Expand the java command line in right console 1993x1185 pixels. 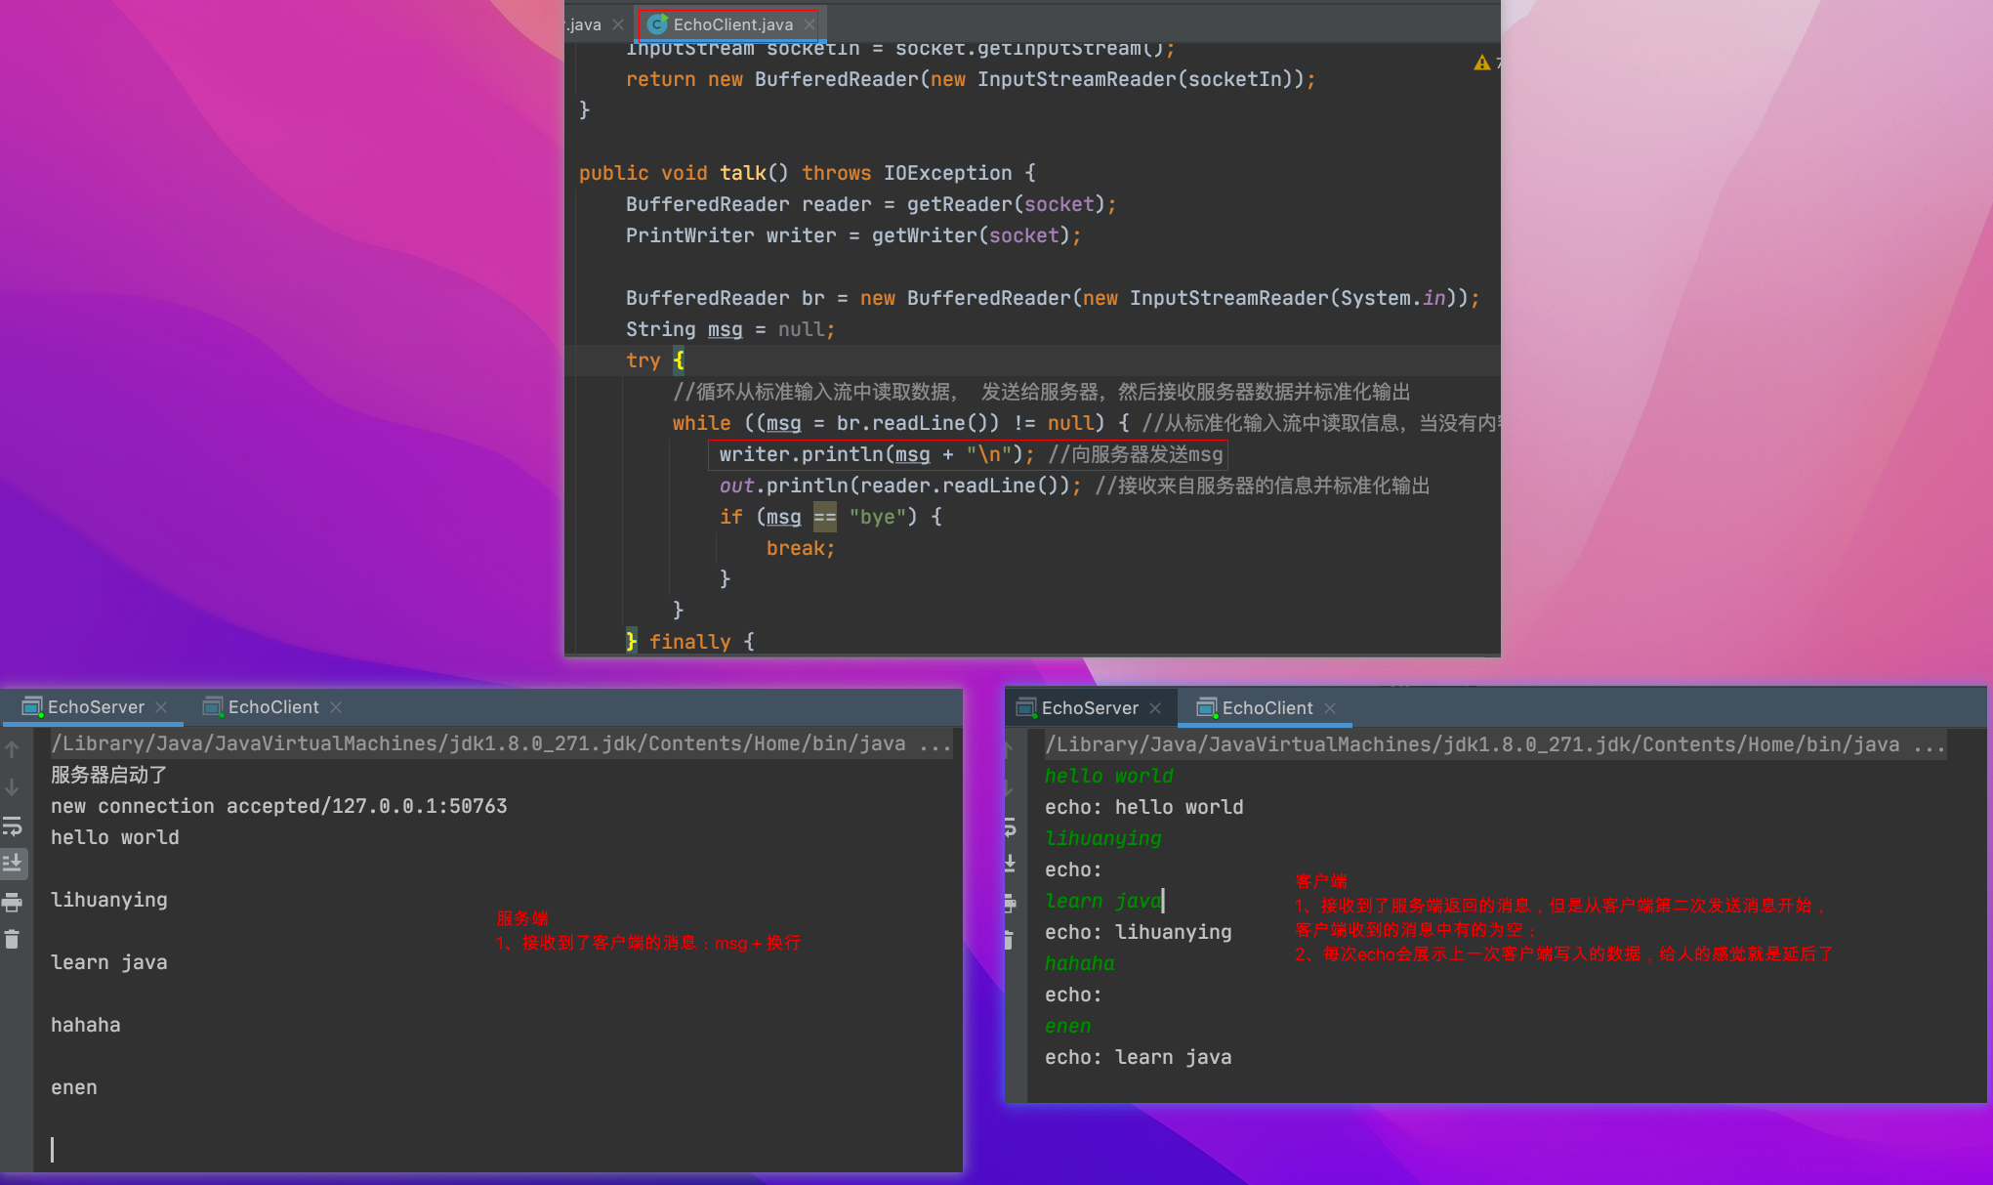(x=1931, y=745)
